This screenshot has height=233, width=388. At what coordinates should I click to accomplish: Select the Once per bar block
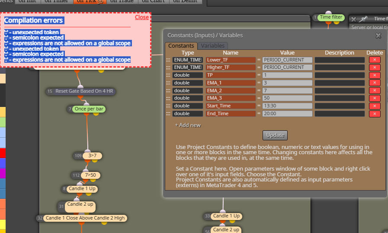89,109
